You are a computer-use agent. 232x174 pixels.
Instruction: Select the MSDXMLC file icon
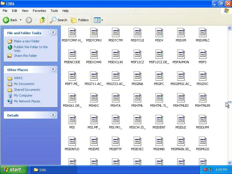202,32
